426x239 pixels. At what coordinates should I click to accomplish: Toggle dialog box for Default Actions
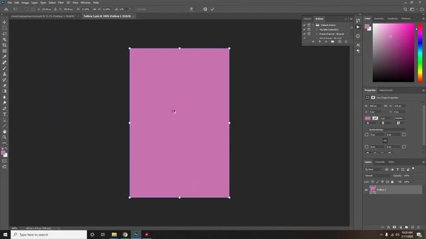pos(309,25)
